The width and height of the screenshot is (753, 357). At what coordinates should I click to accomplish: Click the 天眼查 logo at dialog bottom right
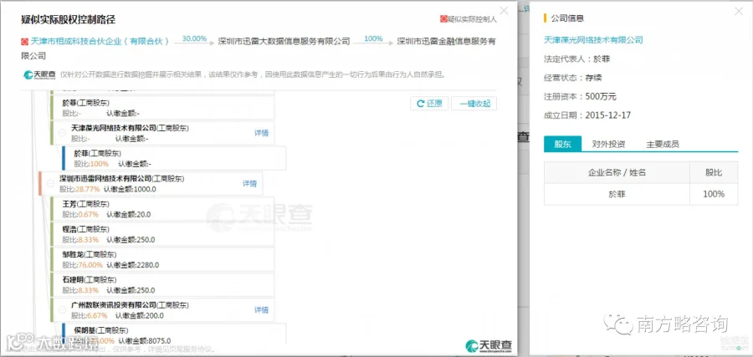point(489,345)
